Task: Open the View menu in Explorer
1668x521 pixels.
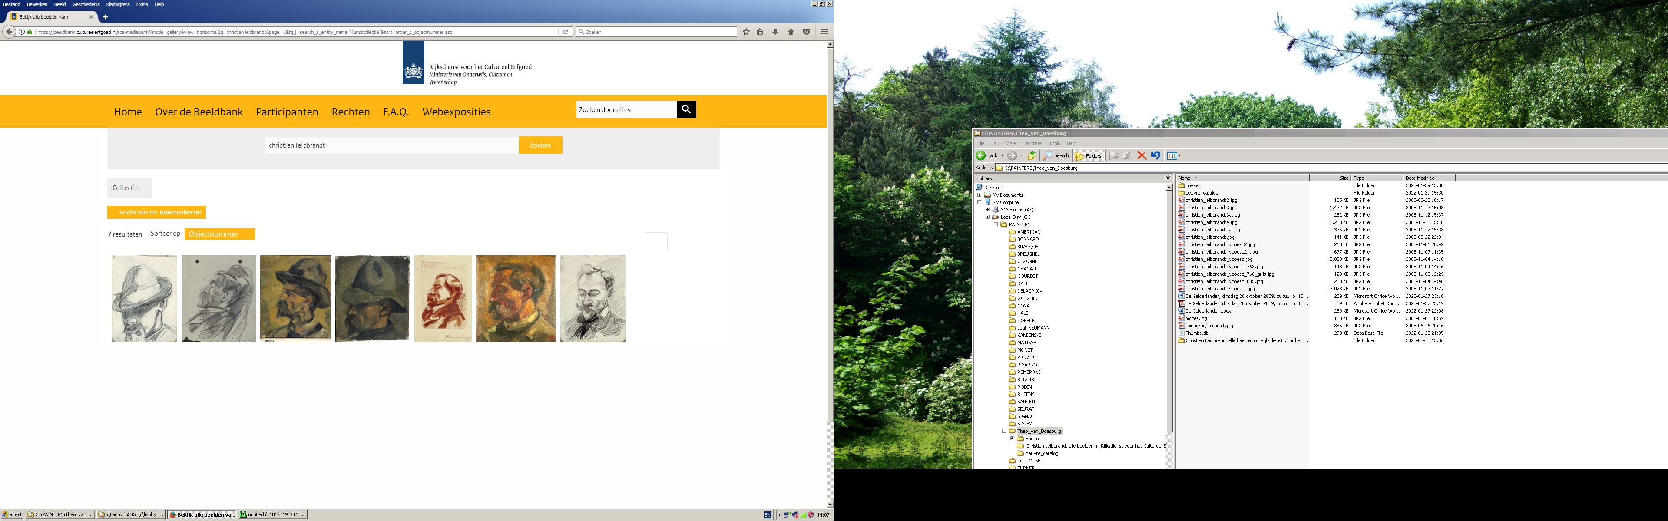Action: point(1011,144)
